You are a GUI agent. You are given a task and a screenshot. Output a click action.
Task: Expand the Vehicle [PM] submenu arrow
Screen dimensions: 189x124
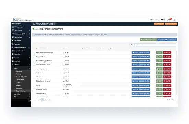click(29, 37)
